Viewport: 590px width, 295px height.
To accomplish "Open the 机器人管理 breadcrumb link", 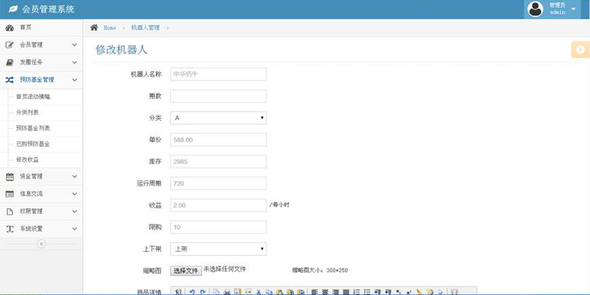I will pos(146,28).
